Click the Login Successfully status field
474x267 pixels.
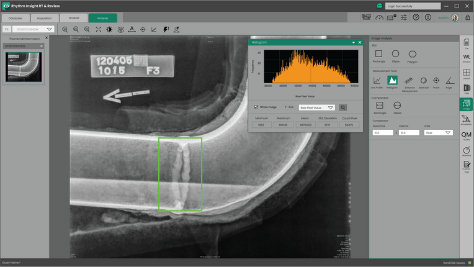point(413,6)
